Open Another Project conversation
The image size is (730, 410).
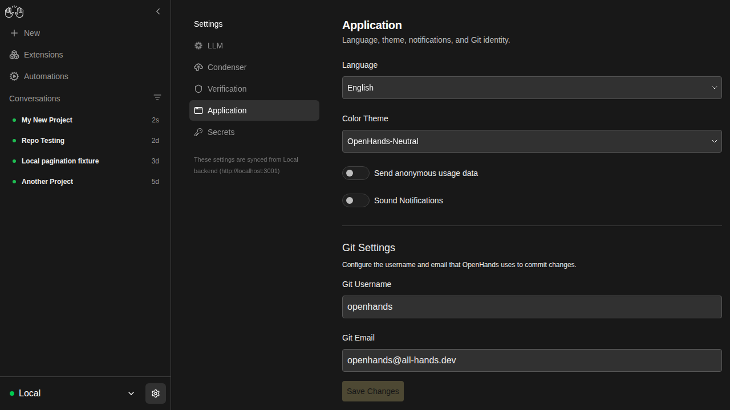[86, 182]
